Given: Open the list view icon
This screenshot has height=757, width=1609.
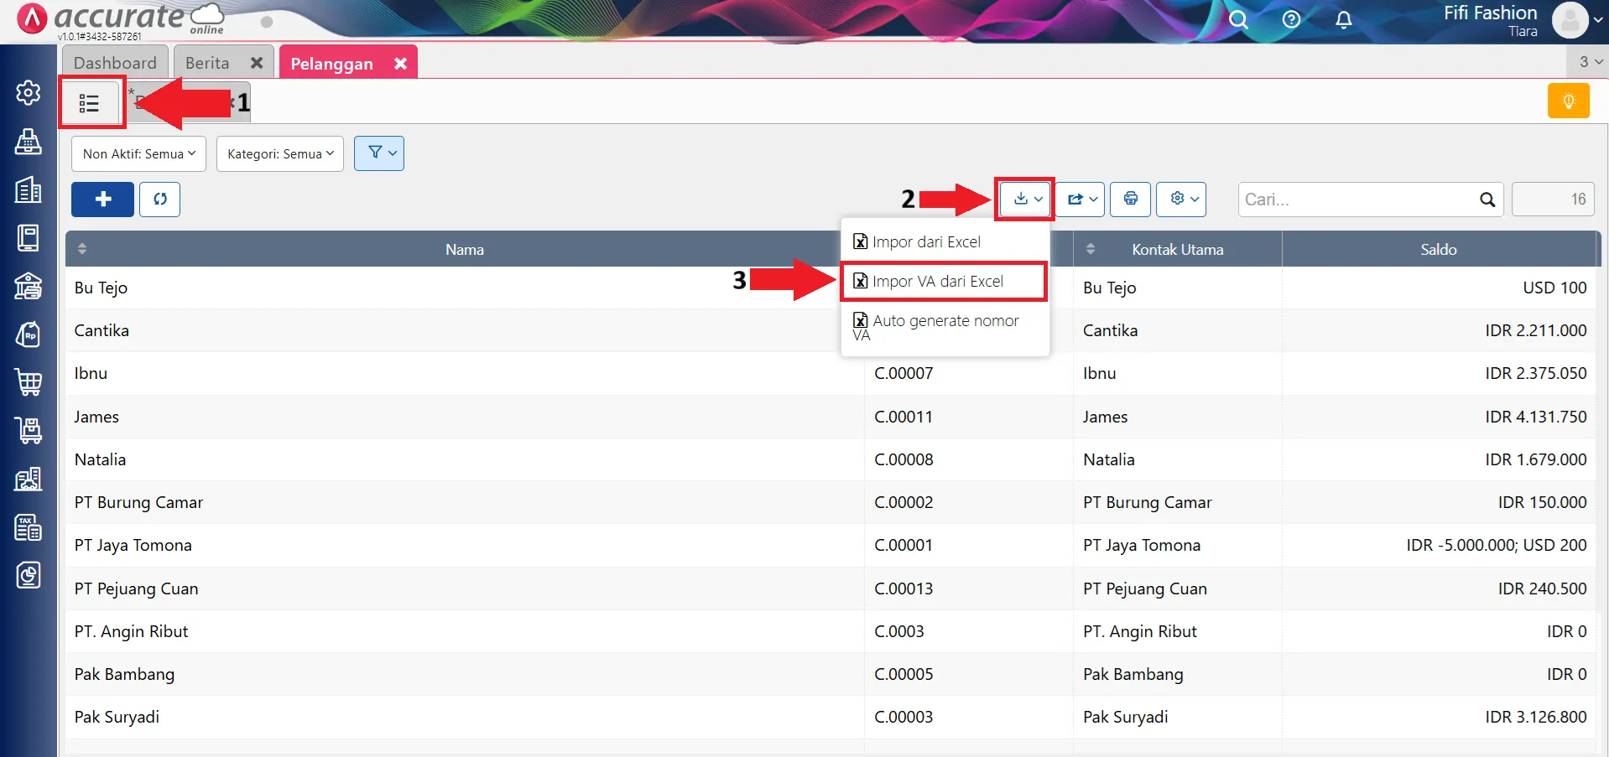Looking at the screenshot, I should pos(90,103).
